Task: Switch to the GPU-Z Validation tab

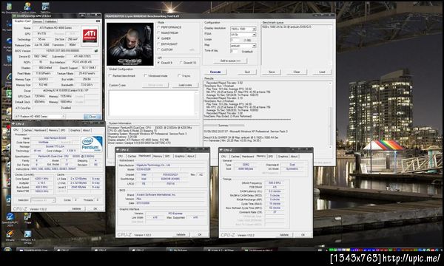Action: coord(50,21)
